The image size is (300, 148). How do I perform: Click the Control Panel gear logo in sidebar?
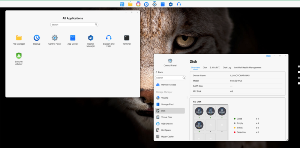170,61
